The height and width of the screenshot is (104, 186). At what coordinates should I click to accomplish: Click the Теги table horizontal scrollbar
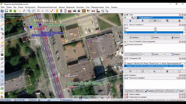(x=154, y=35)
